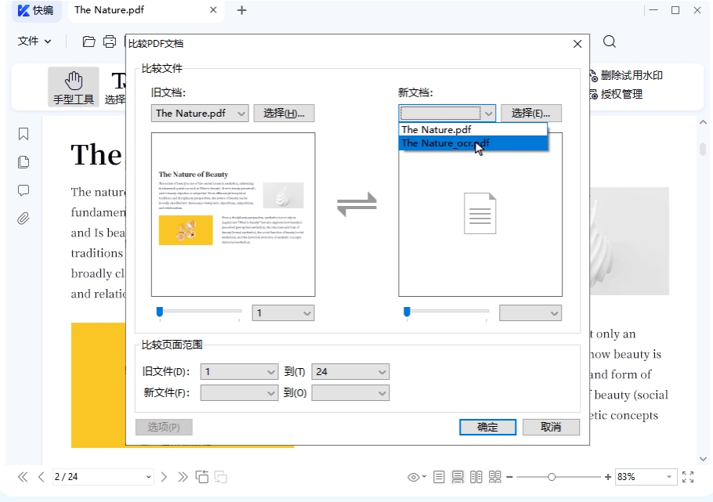The height and width of the screenshot is (502, 713).
Task: Select the Hand tool
Action: tap(73, 87)
